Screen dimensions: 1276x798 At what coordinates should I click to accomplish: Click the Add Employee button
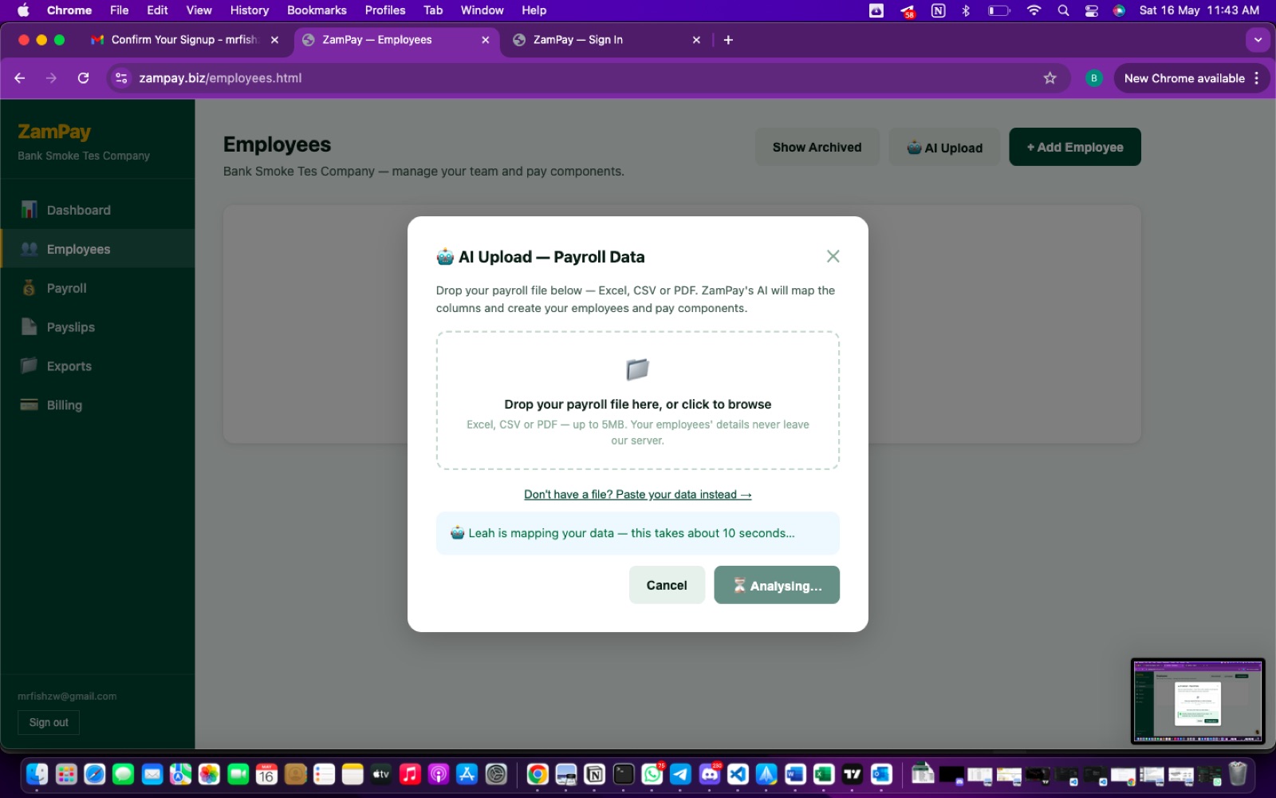pos(1075,147)
